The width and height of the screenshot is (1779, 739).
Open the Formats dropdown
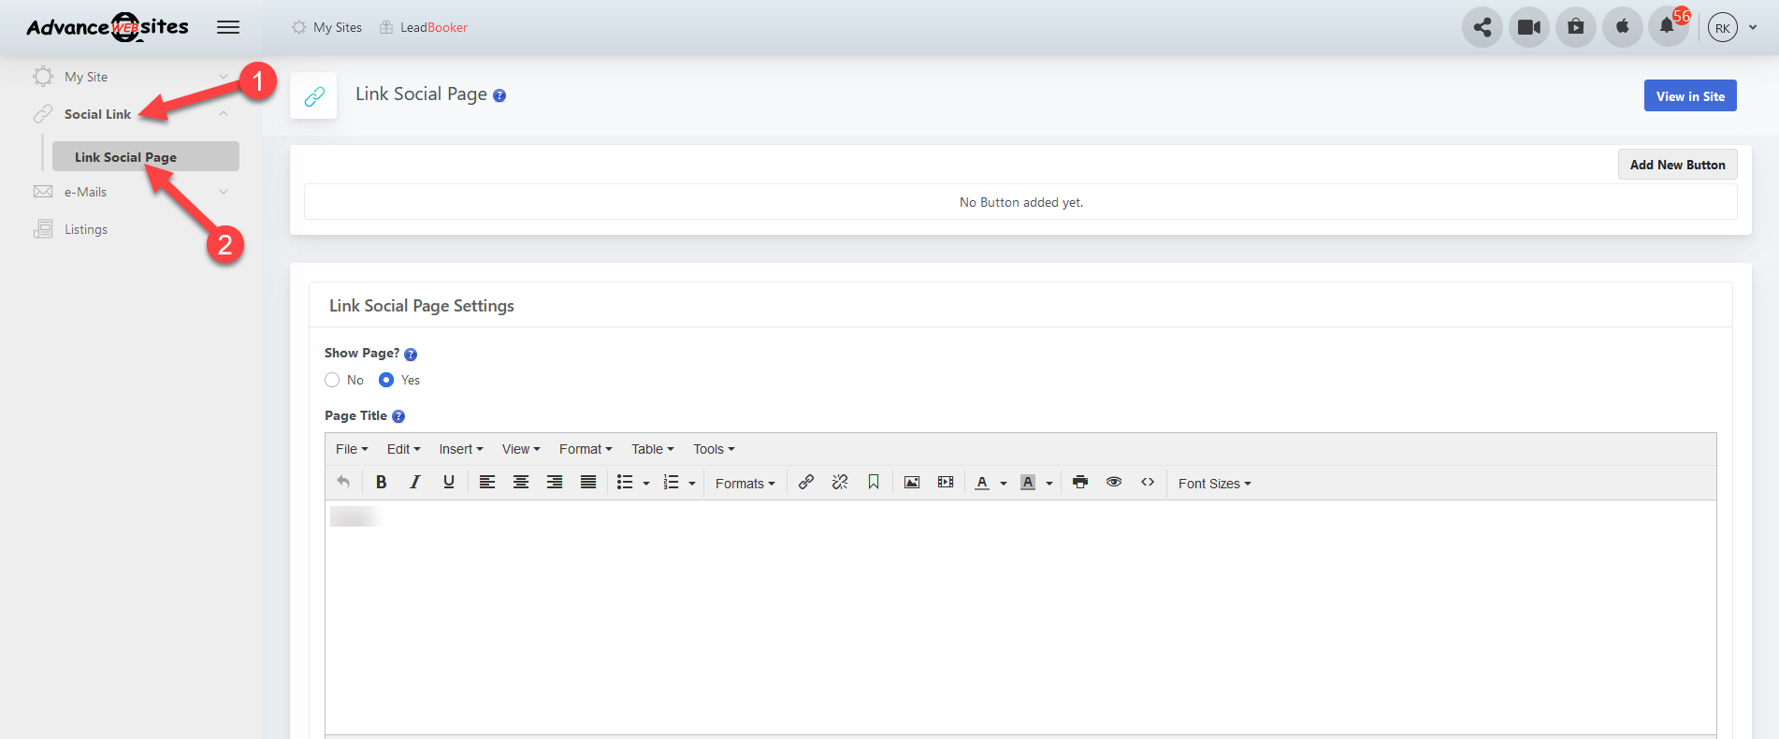tap(745, 484)
